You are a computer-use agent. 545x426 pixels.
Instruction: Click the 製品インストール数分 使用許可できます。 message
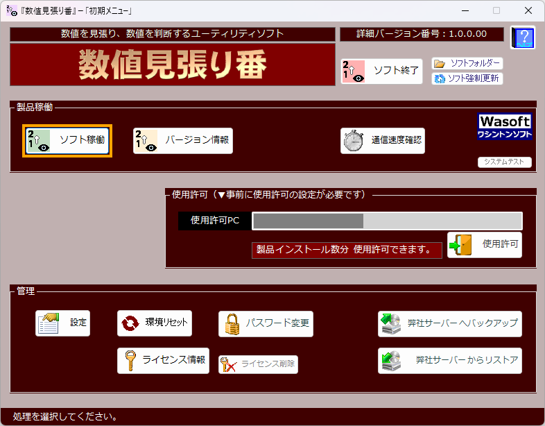[347, 250]
